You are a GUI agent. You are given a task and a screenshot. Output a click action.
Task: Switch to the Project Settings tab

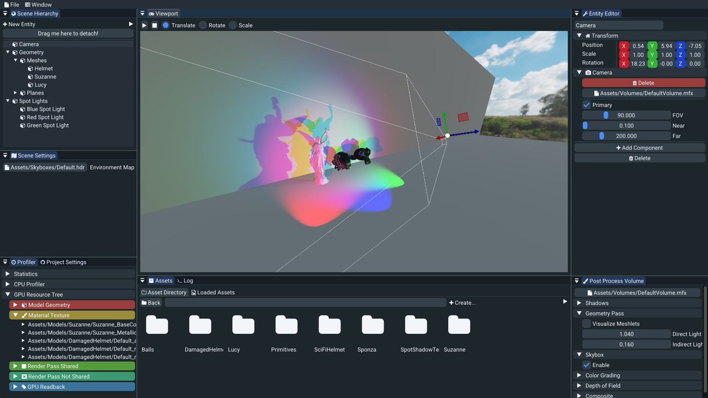(x=63, y=262)
